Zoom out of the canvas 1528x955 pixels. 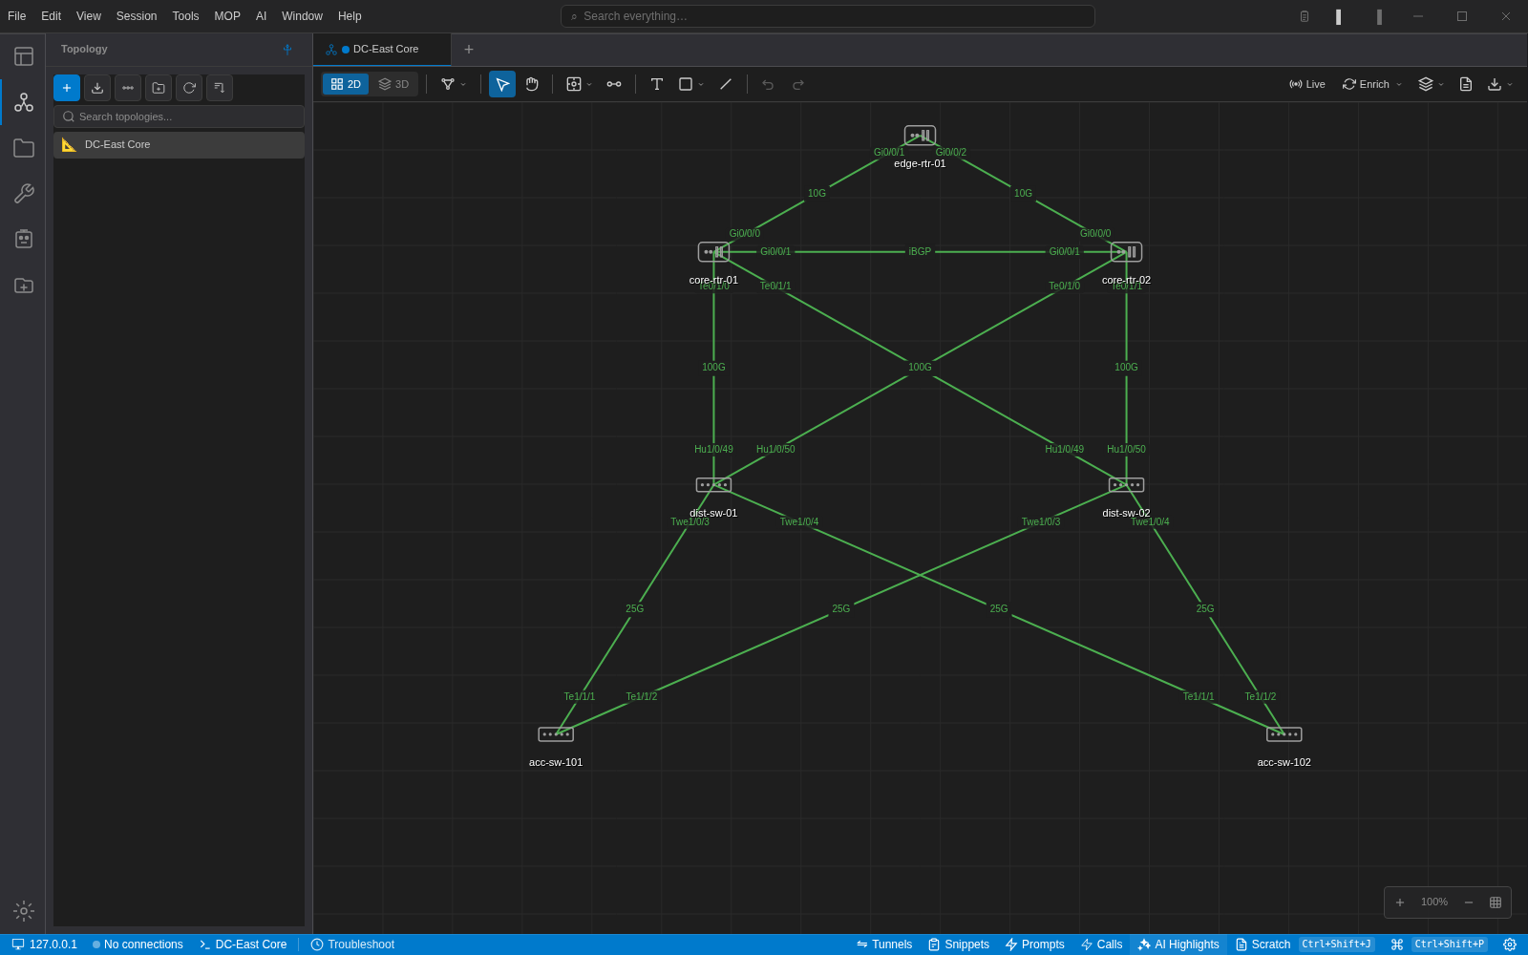[x=1469, y=902]
